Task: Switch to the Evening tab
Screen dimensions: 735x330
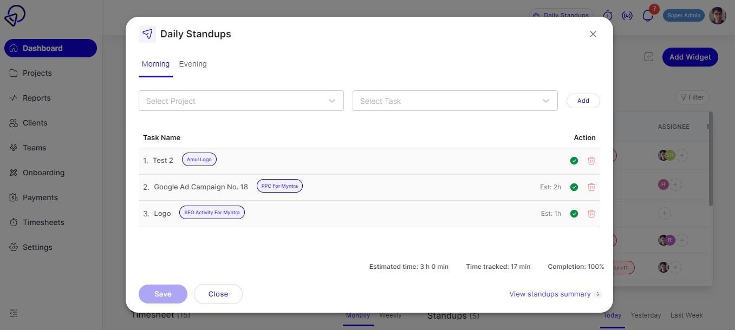Action: [x=193, y=64]
